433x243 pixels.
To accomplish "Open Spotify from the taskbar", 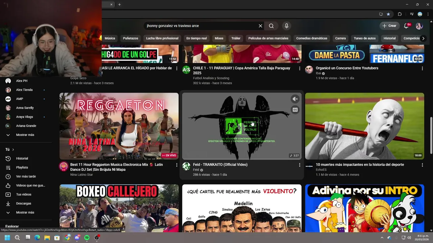I will pos(87,238).
